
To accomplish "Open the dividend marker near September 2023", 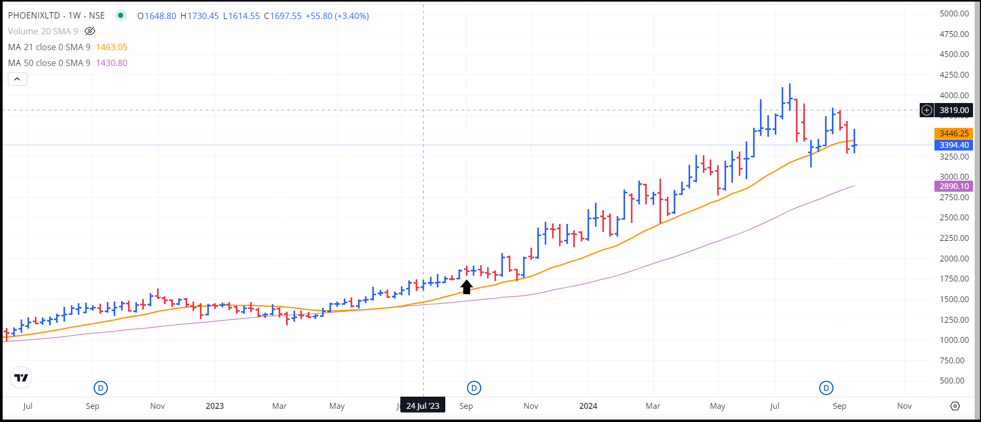I will (x=474, y=388).
